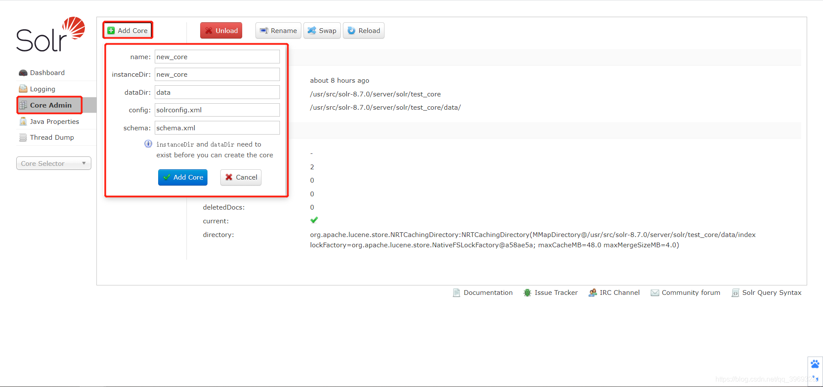Viewport: 823px width, 387px height.
Task: Confirm with the blue Add Core button
Action: tap(183, 177)
